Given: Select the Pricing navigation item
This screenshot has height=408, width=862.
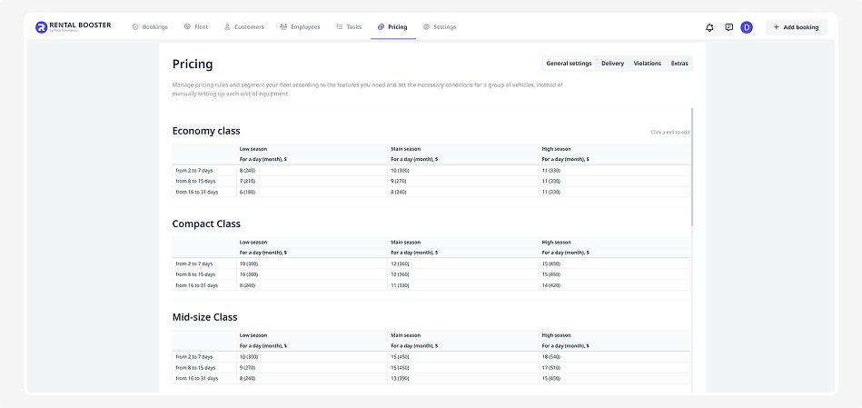Looking at the screenshot, I should tap(392, 27).
